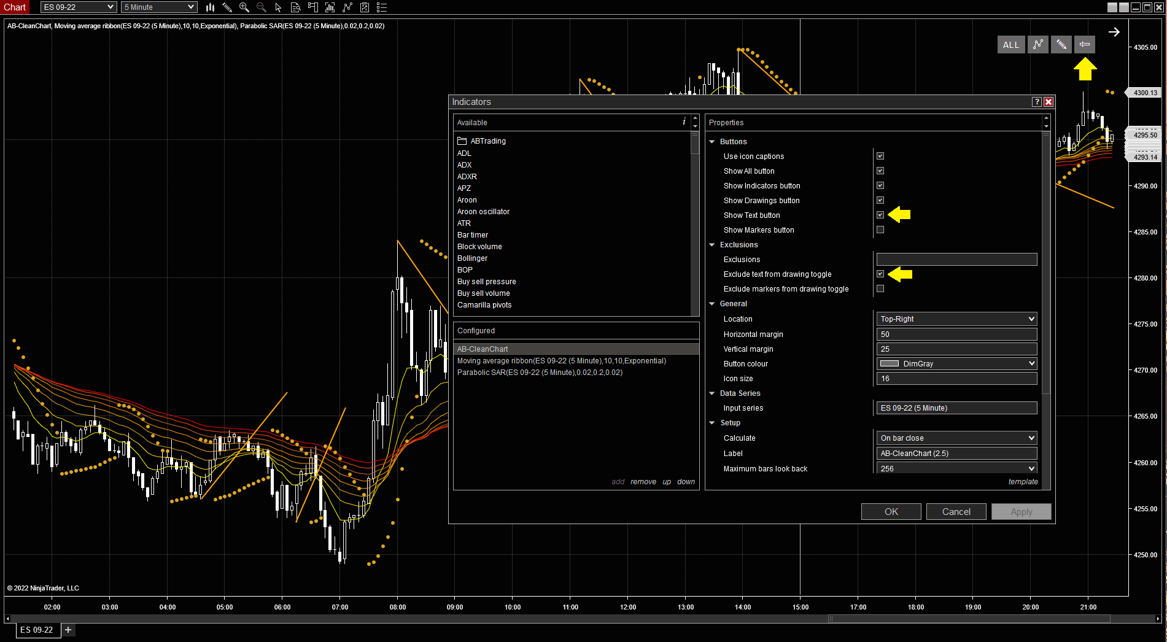
Task: Select Parabolic SAR in Configured list
Action: (x=539, y=373)
